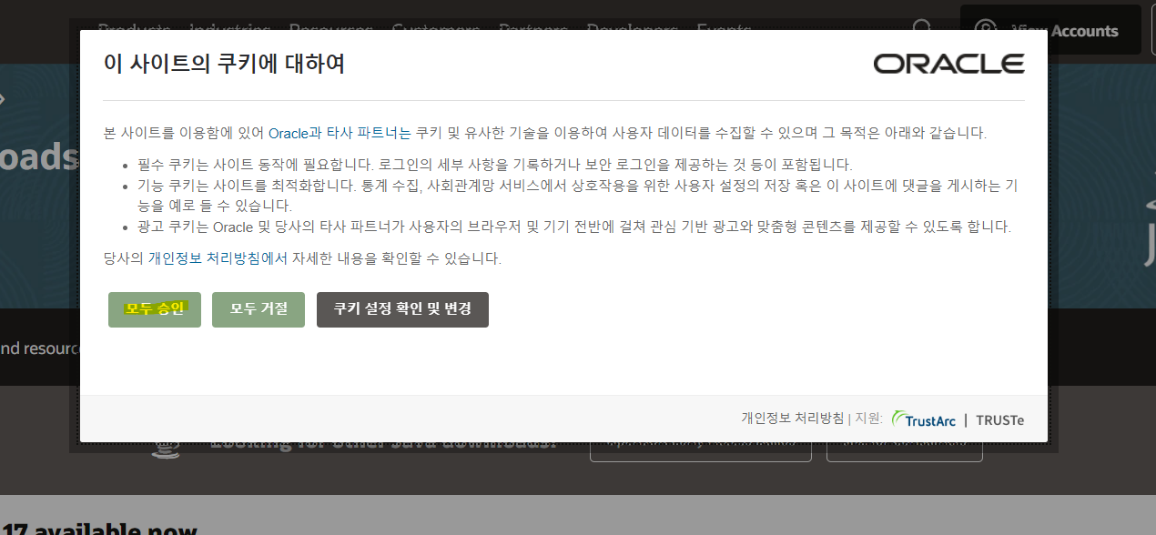This screenshot has height=535, width=1156.
Task: Click the TrustArc logo
Action: (923, 419)
